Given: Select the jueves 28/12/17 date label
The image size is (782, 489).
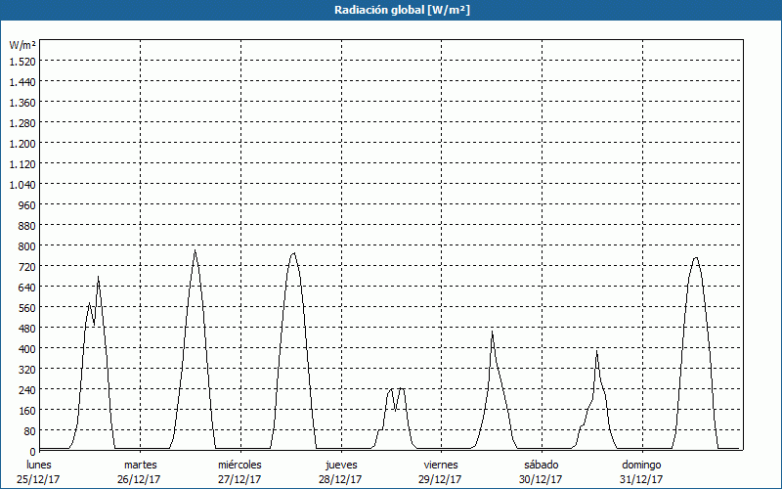Looking at the screenshot, I should [341, 471].
